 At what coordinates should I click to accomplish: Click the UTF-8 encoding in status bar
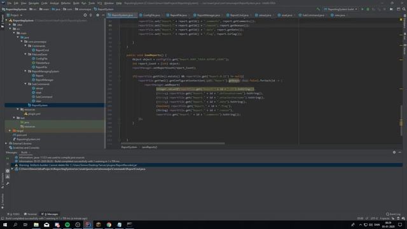[374, 219]
